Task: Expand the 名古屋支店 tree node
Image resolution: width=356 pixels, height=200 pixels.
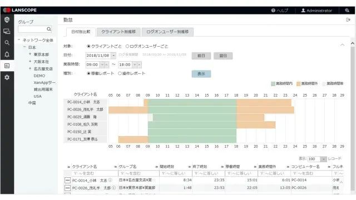Action: click(x=30, y=68)
